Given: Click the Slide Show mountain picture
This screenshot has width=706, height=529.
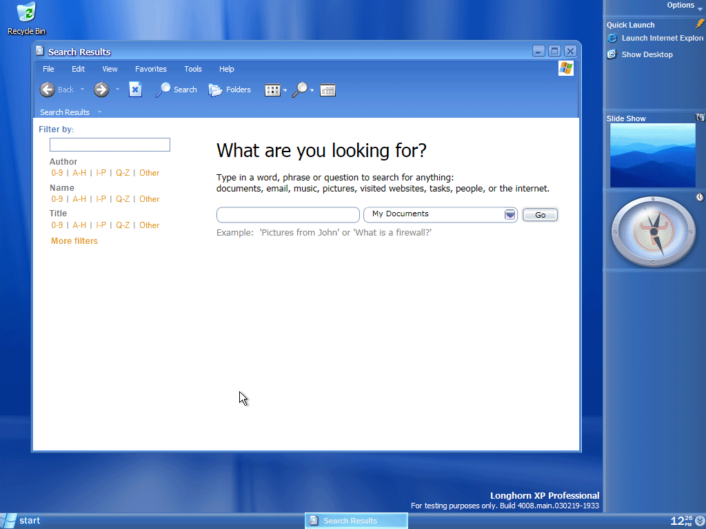Looking at the screenshot, I should tap(653, 156).
